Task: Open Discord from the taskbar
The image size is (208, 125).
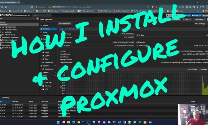Action: [x=104, y=122]
